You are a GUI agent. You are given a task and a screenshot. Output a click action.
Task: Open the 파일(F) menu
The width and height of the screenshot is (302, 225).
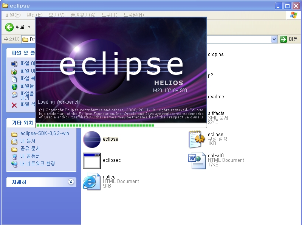[x=13, y=15]
